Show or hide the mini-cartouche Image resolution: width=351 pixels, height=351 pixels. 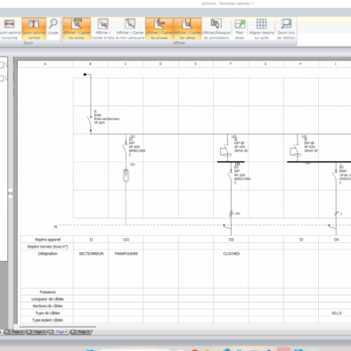(x=130, y=29)
